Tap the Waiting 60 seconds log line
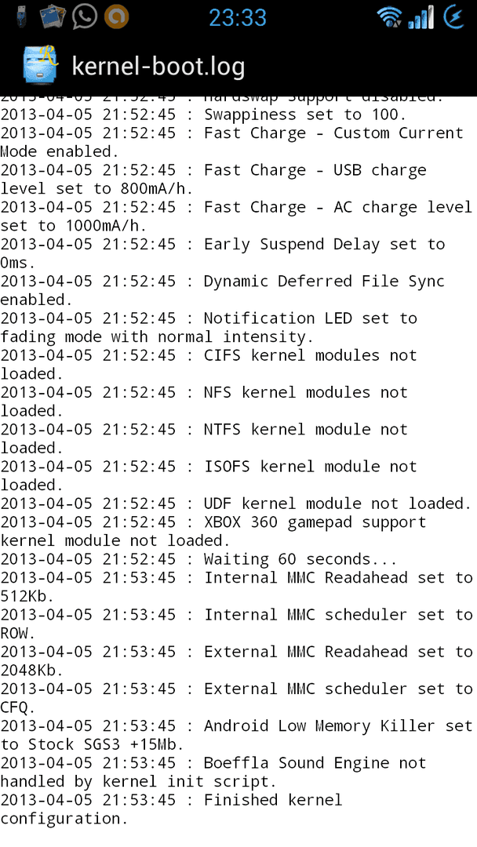477x847 pixels. coord(198,559)
